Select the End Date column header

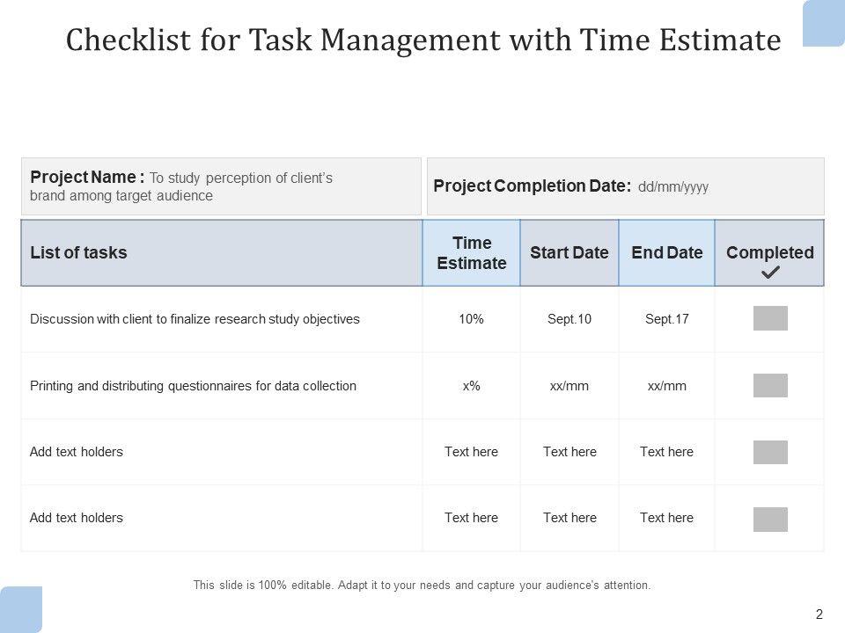pyautogui.click(x=667, y=253)
